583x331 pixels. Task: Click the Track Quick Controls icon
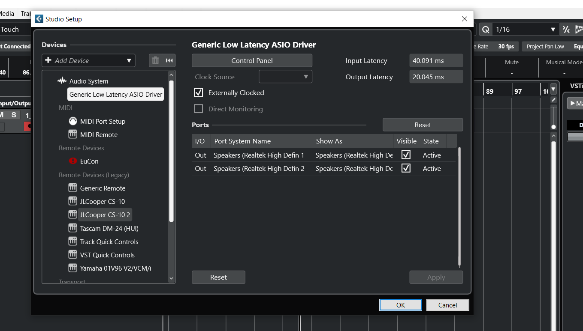click(x=73, y=242)
